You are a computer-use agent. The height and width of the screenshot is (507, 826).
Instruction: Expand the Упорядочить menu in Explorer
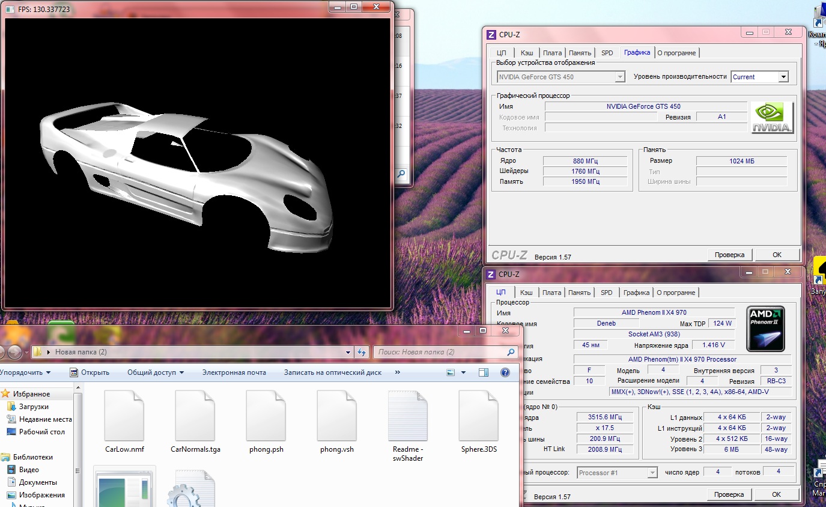[25, 372]
